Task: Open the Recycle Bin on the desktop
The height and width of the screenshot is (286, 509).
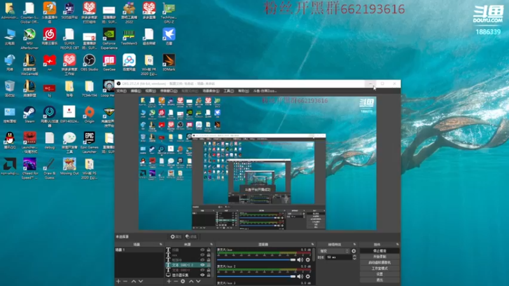Action: click(x=10, y=88)
